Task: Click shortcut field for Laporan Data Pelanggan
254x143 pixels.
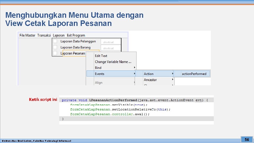Action: click(111, 42)
